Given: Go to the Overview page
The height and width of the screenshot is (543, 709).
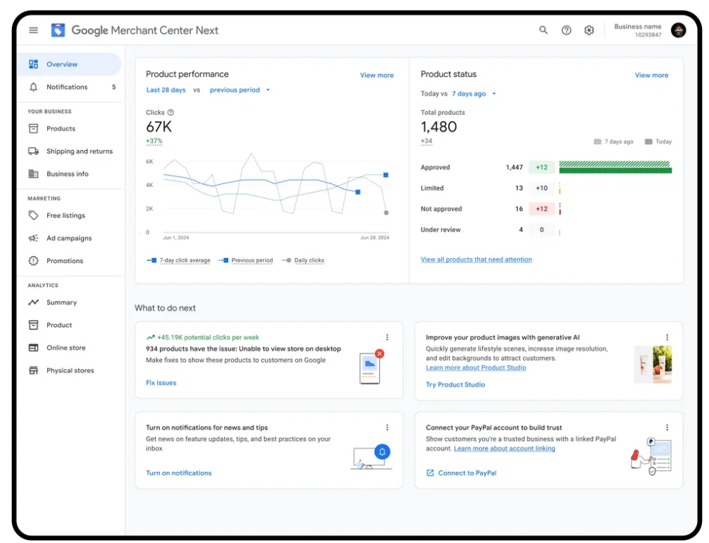Looking at the screenshot, I should tap(69, 64).
